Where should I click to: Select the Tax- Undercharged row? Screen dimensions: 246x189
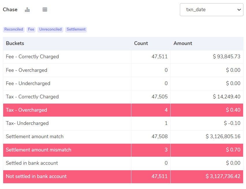pyautogui.click(x=123, y=123)
